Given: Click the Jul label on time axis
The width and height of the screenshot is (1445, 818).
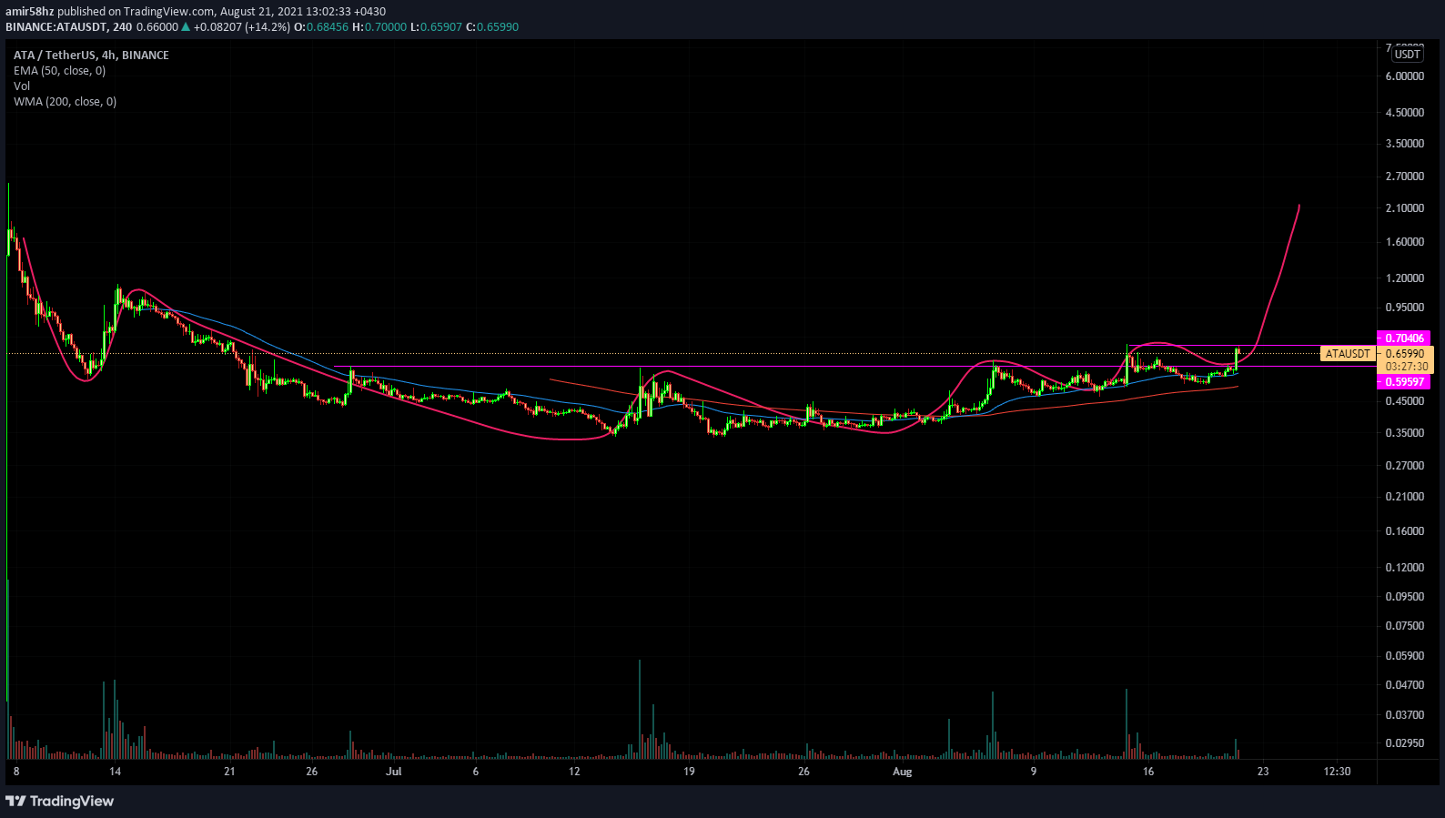Looking at the screenshot, I should [x=393, y=772].
